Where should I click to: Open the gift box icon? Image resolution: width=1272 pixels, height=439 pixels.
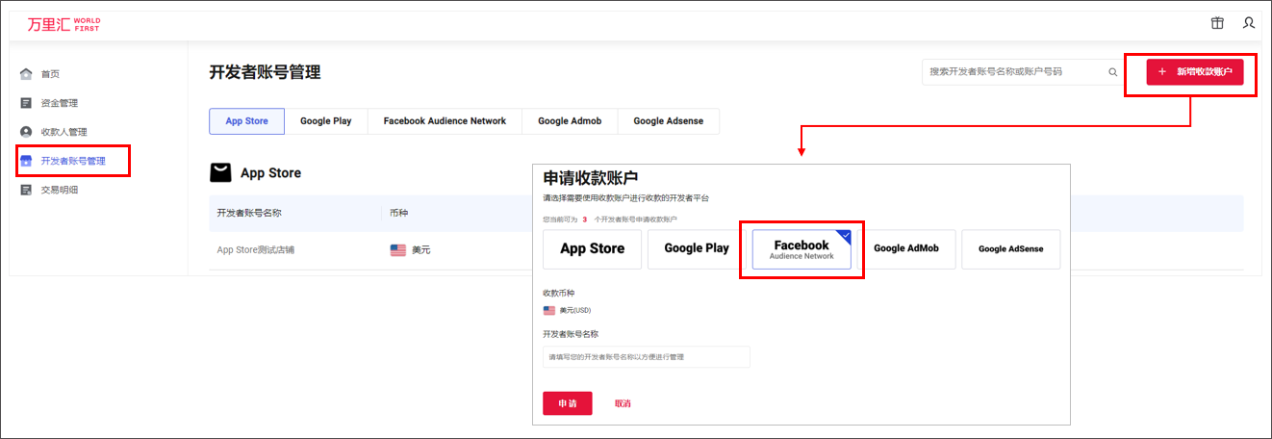click(x=1217, y=23)
